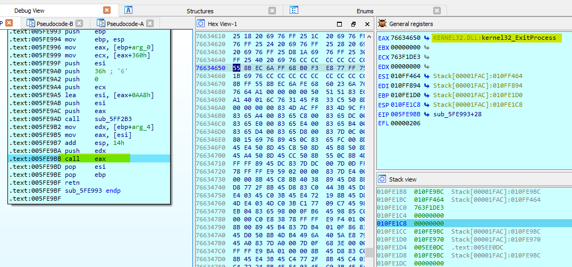Select the add esp, 14h line
Viewport: 572px width, 267px height.
89,143
